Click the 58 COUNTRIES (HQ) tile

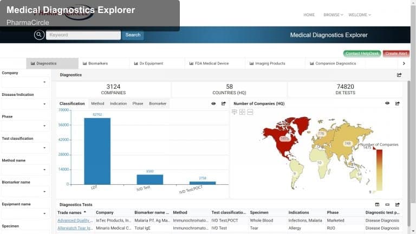[x=229, y=89]
